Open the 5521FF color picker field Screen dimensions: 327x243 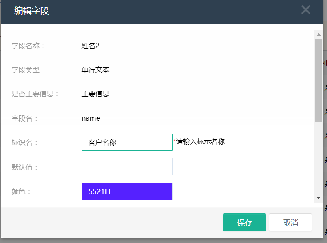127,191
